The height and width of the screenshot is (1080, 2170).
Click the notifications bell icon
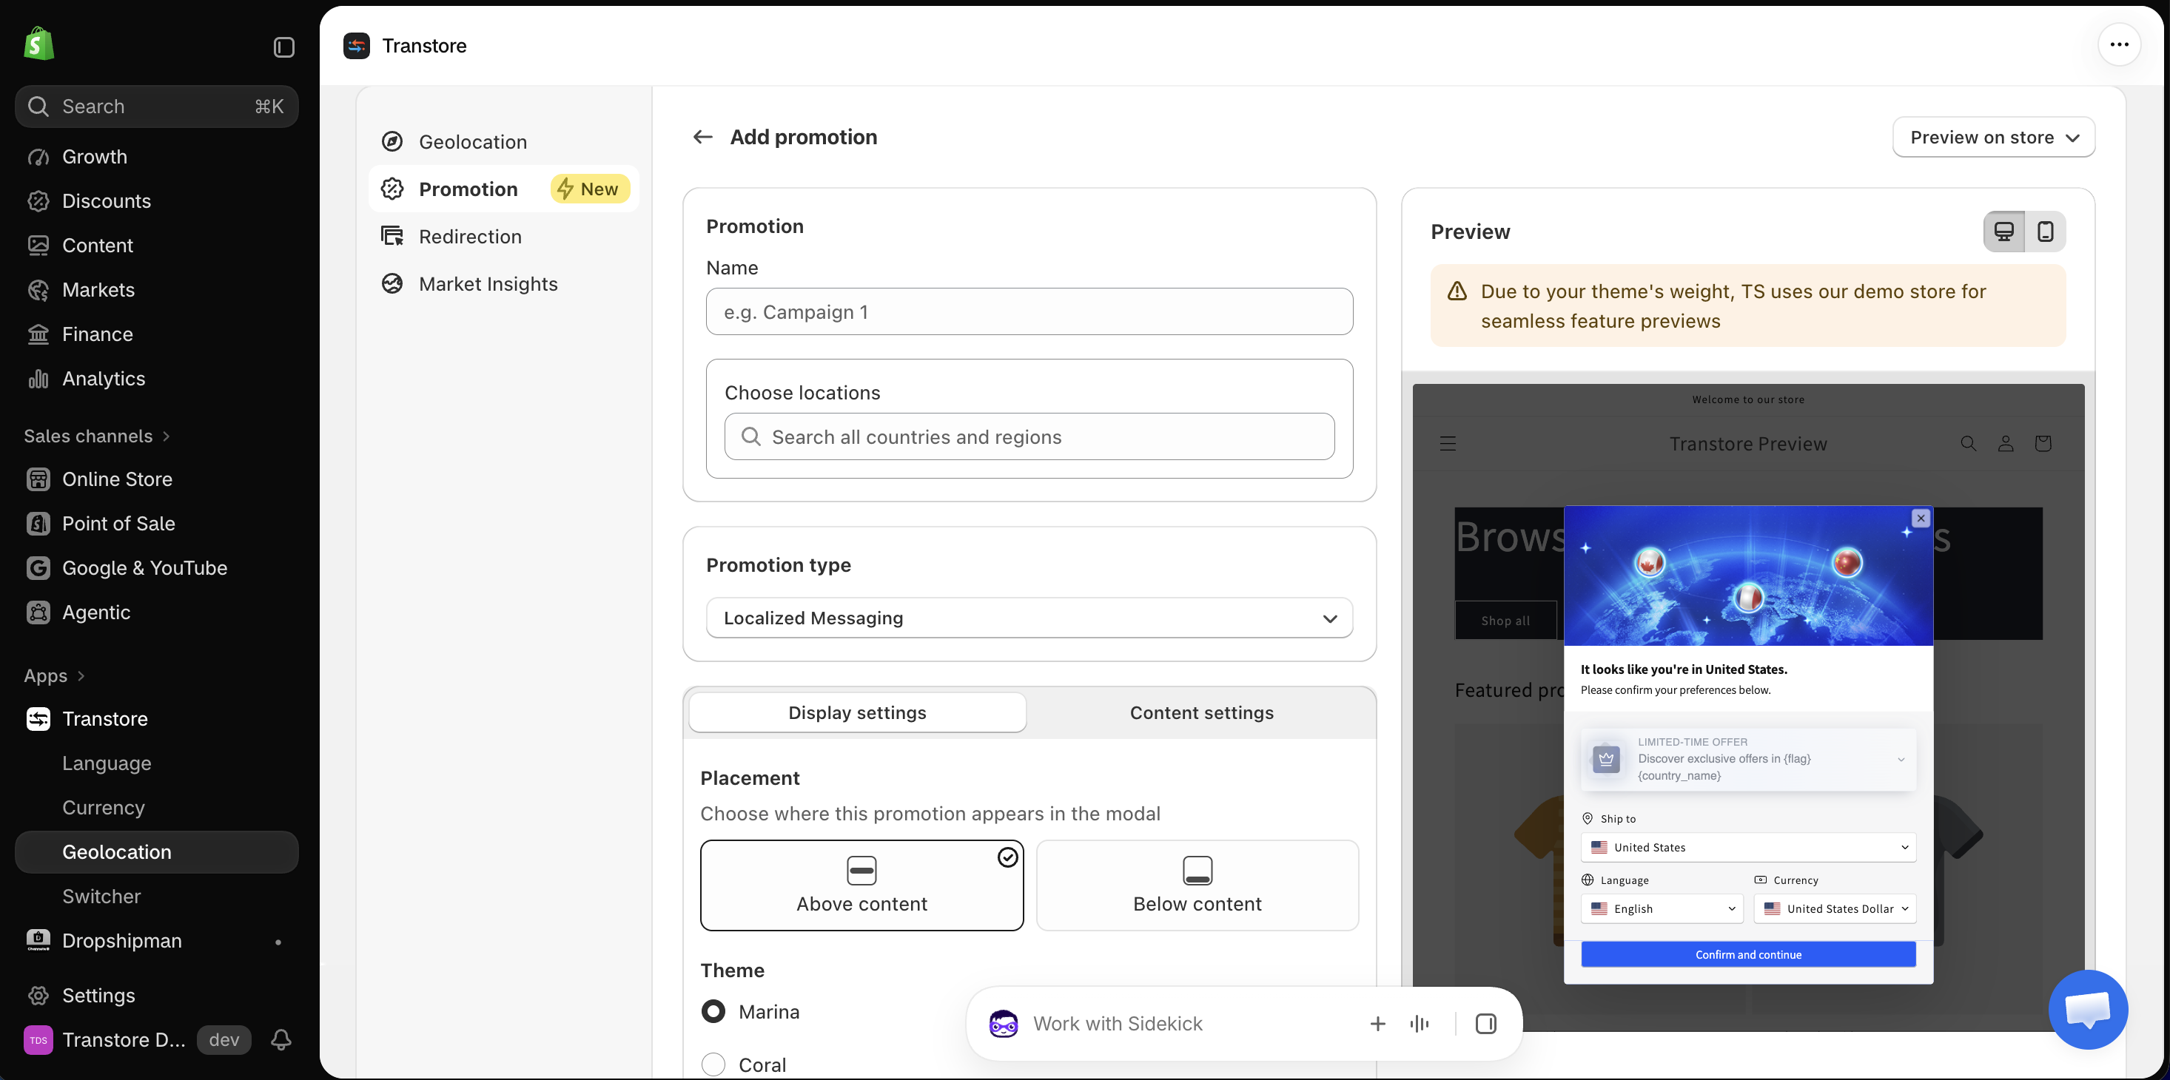[x=281, y=1039]
